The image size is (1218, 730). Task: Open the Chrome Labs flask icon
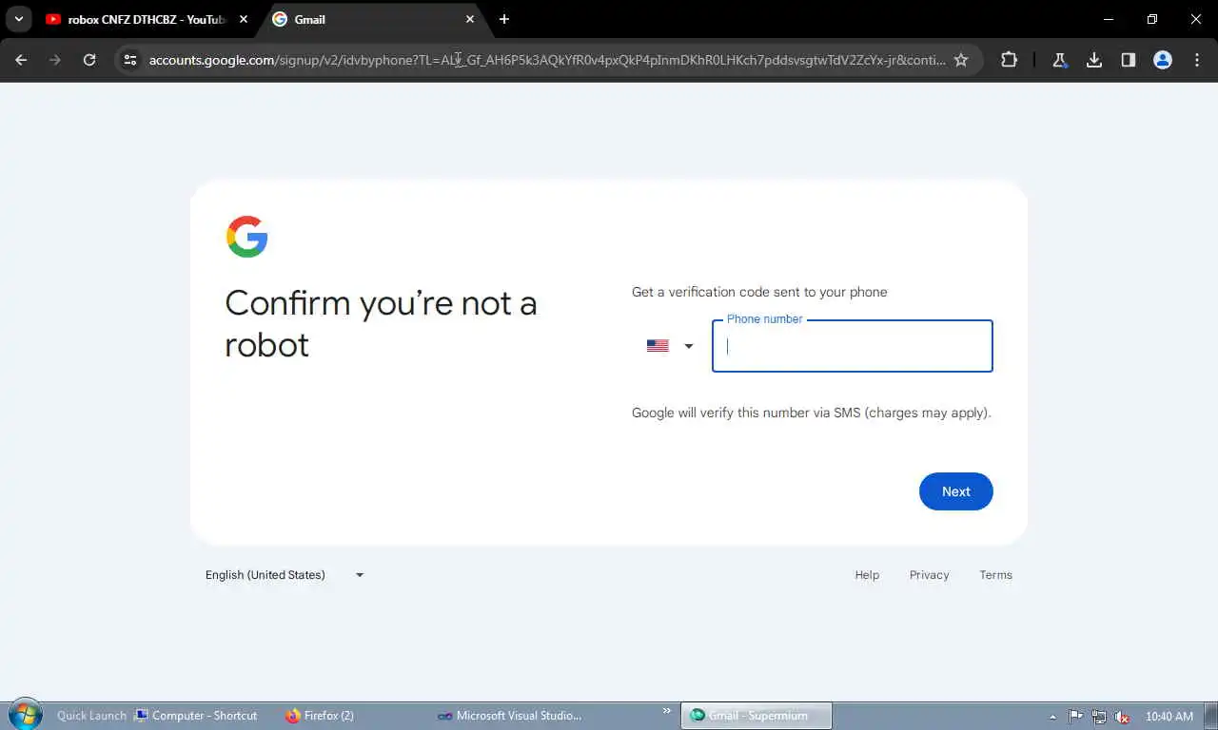click(x=1059, y=60)
